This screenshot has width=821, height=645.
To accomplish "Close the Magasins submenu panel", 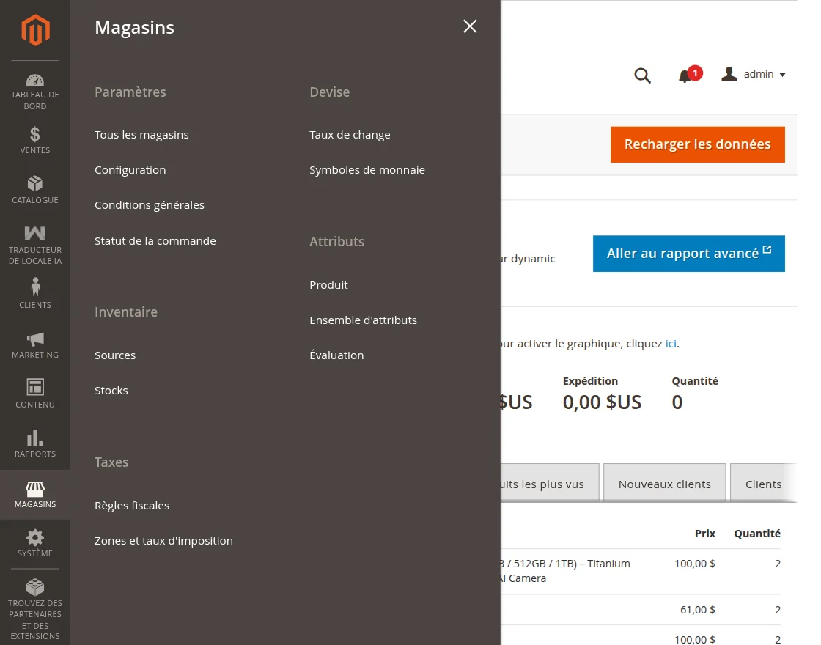I will tap(470, 26).
